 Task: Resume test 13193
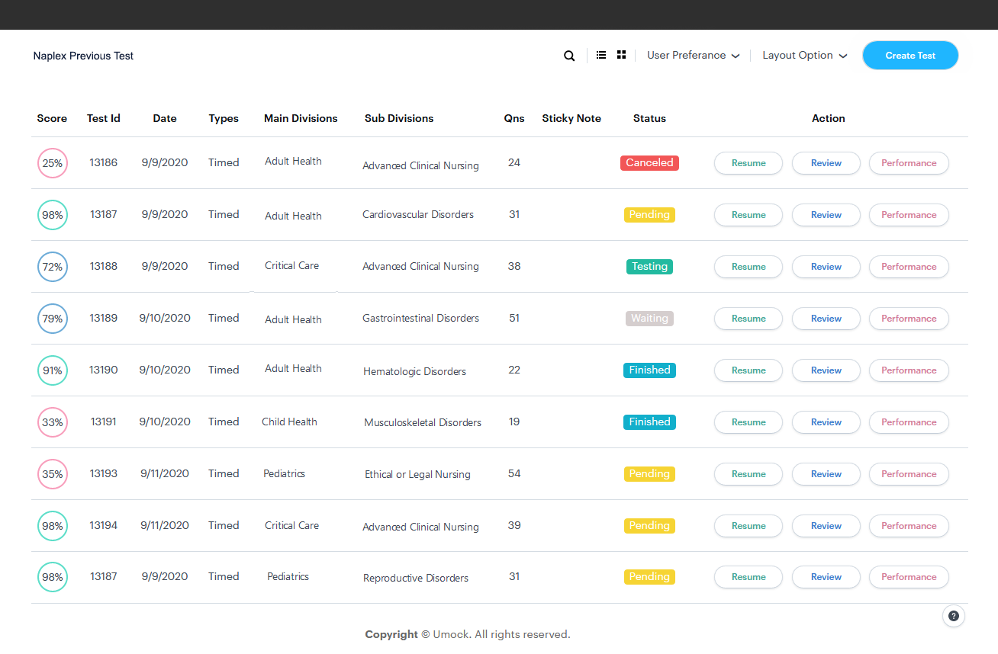[x=748, y=474]
